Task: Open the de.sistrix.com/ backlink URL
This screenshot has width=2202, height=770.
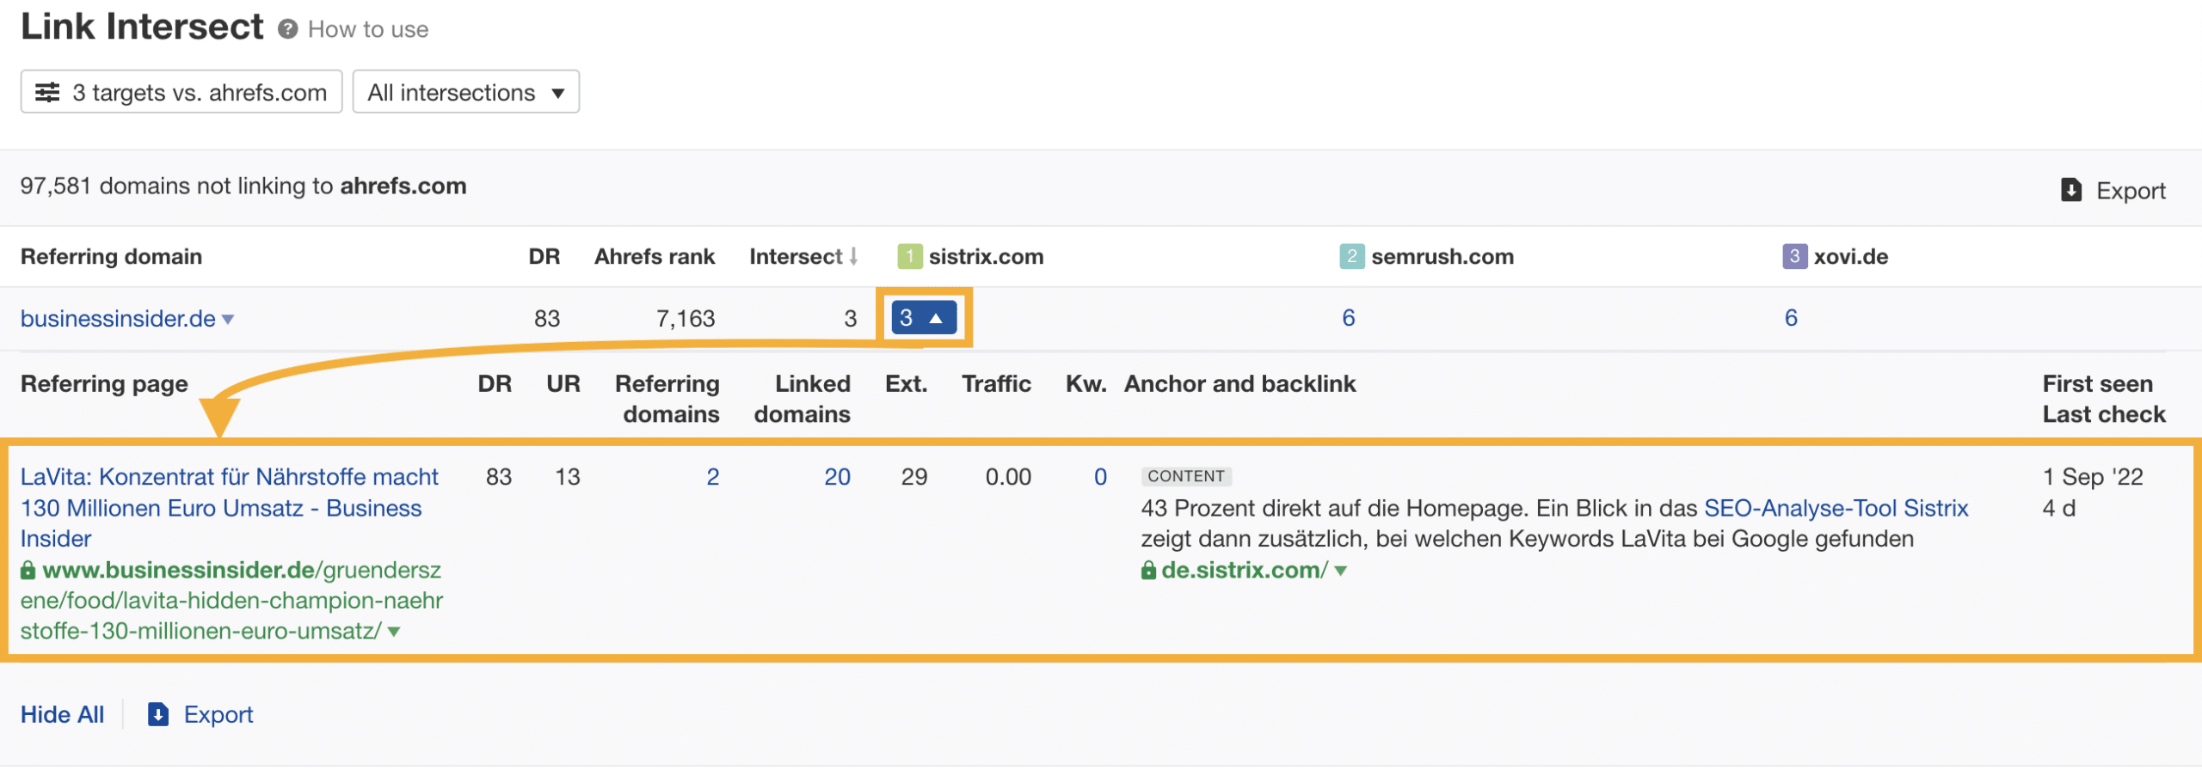Action: tap(1244, 570)
